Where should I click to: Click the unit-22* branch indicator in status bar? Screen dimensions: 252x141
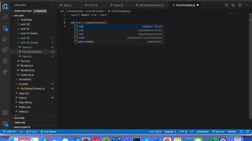click(10, 132)
